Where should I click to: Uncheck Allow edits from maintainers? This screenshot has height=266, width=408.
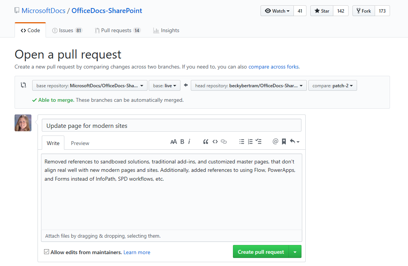pyautogui.click(x=47, y=252)
